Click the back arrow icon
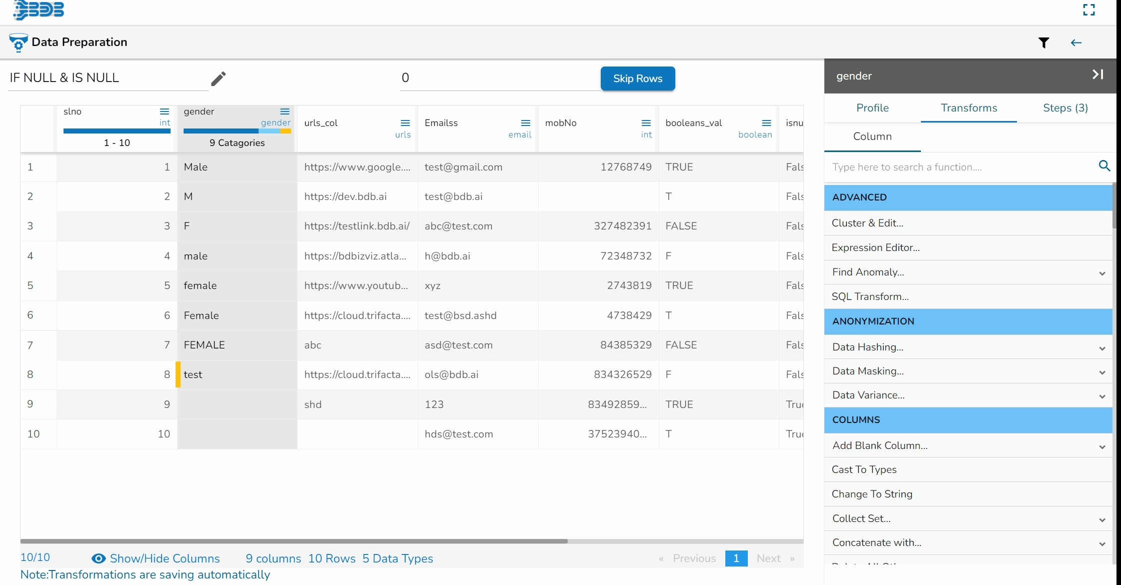This screenshot has height=585, width=1121. pyautogui.click(x=1076, y=43)
